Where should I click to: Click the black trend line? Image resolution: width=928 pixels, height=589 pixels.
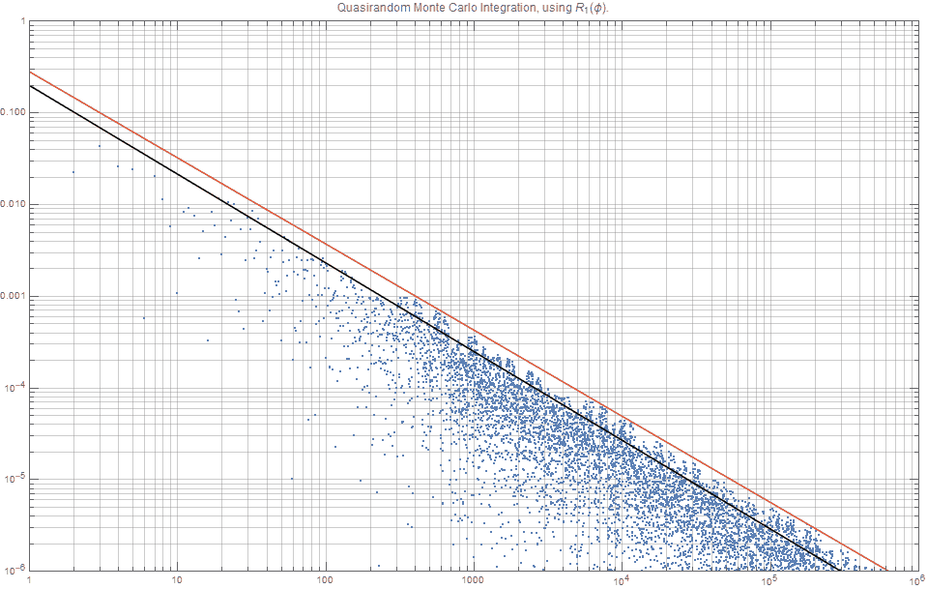pyautogui.click(x=435, y=329)
